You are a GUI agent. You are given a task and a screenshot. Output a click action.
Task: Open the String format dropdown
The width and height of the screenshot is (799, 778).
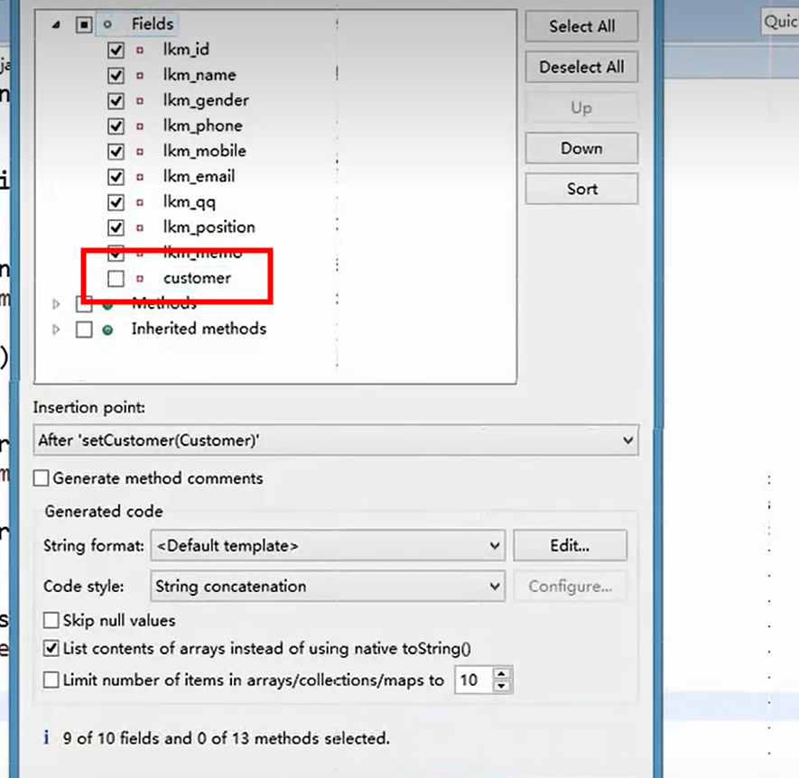[x=328, y=546]
